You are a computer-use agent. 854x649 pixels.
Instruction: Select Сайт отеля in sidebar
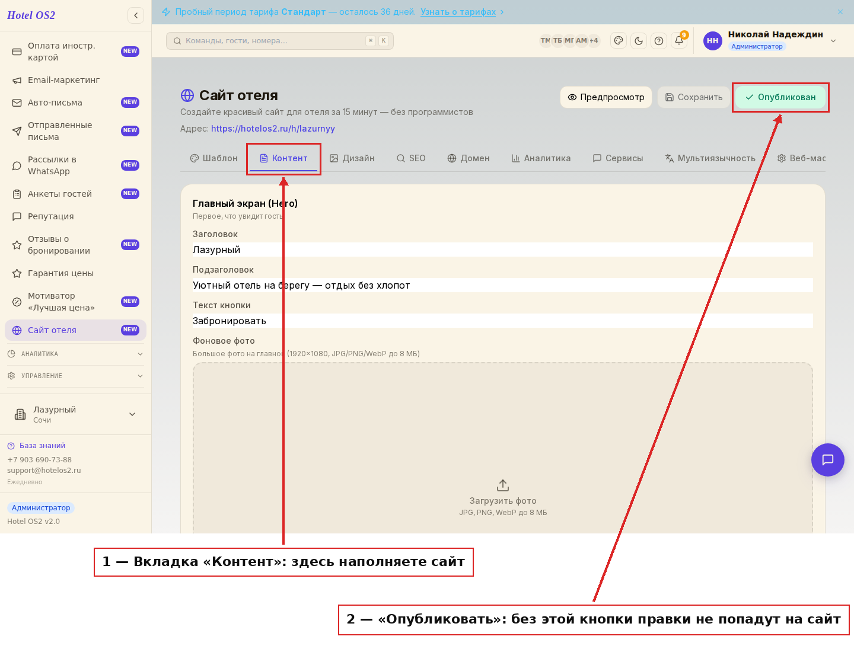pos(75,330)
